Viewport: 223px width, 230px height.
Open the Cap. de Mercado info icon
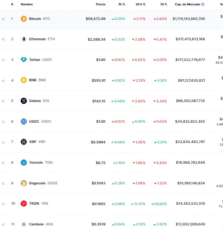click(203, 4)
